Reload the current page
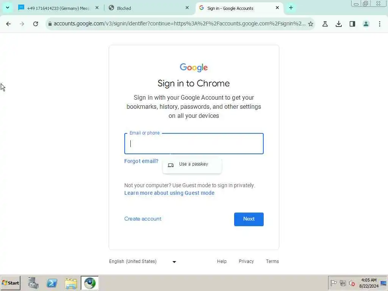 [36, 24]
